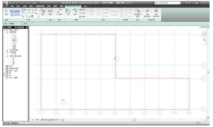The height and width of the screenshot is (127, 213).
Task: Open the {3D} view in project browser
Action: (14, 54)
